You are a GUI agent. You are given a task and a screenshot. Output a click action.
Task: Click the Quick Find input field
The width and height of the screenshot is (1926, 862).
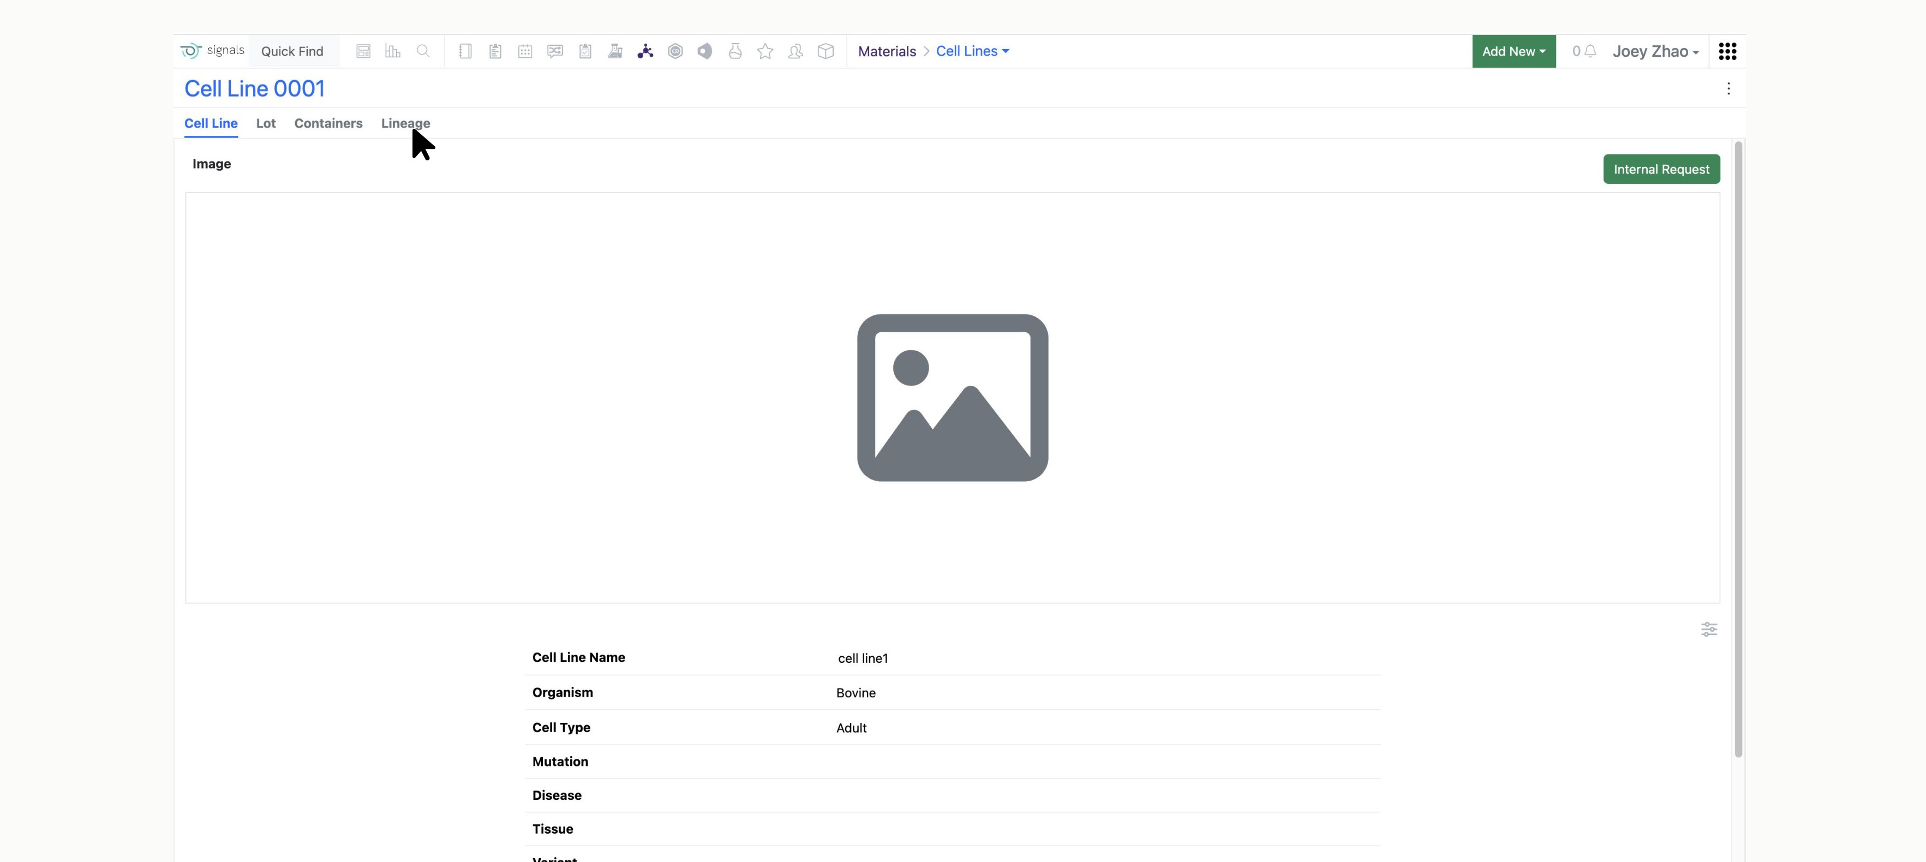(x=293, y=52)
